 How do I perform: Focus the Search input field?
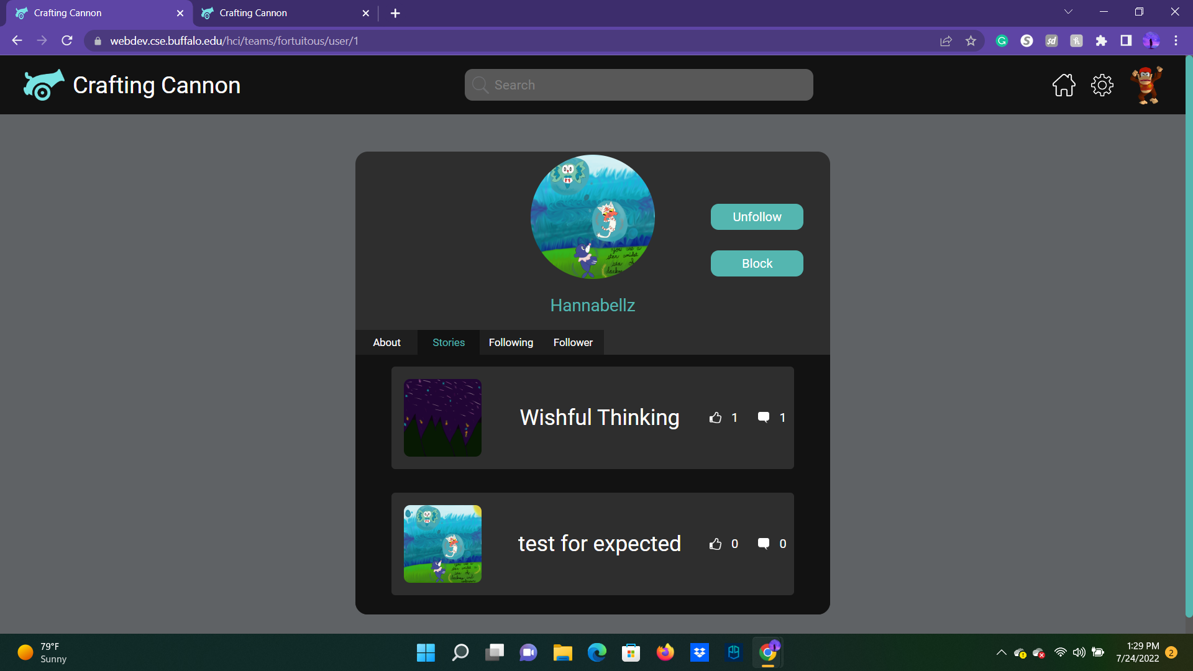(x=639, y=85)
